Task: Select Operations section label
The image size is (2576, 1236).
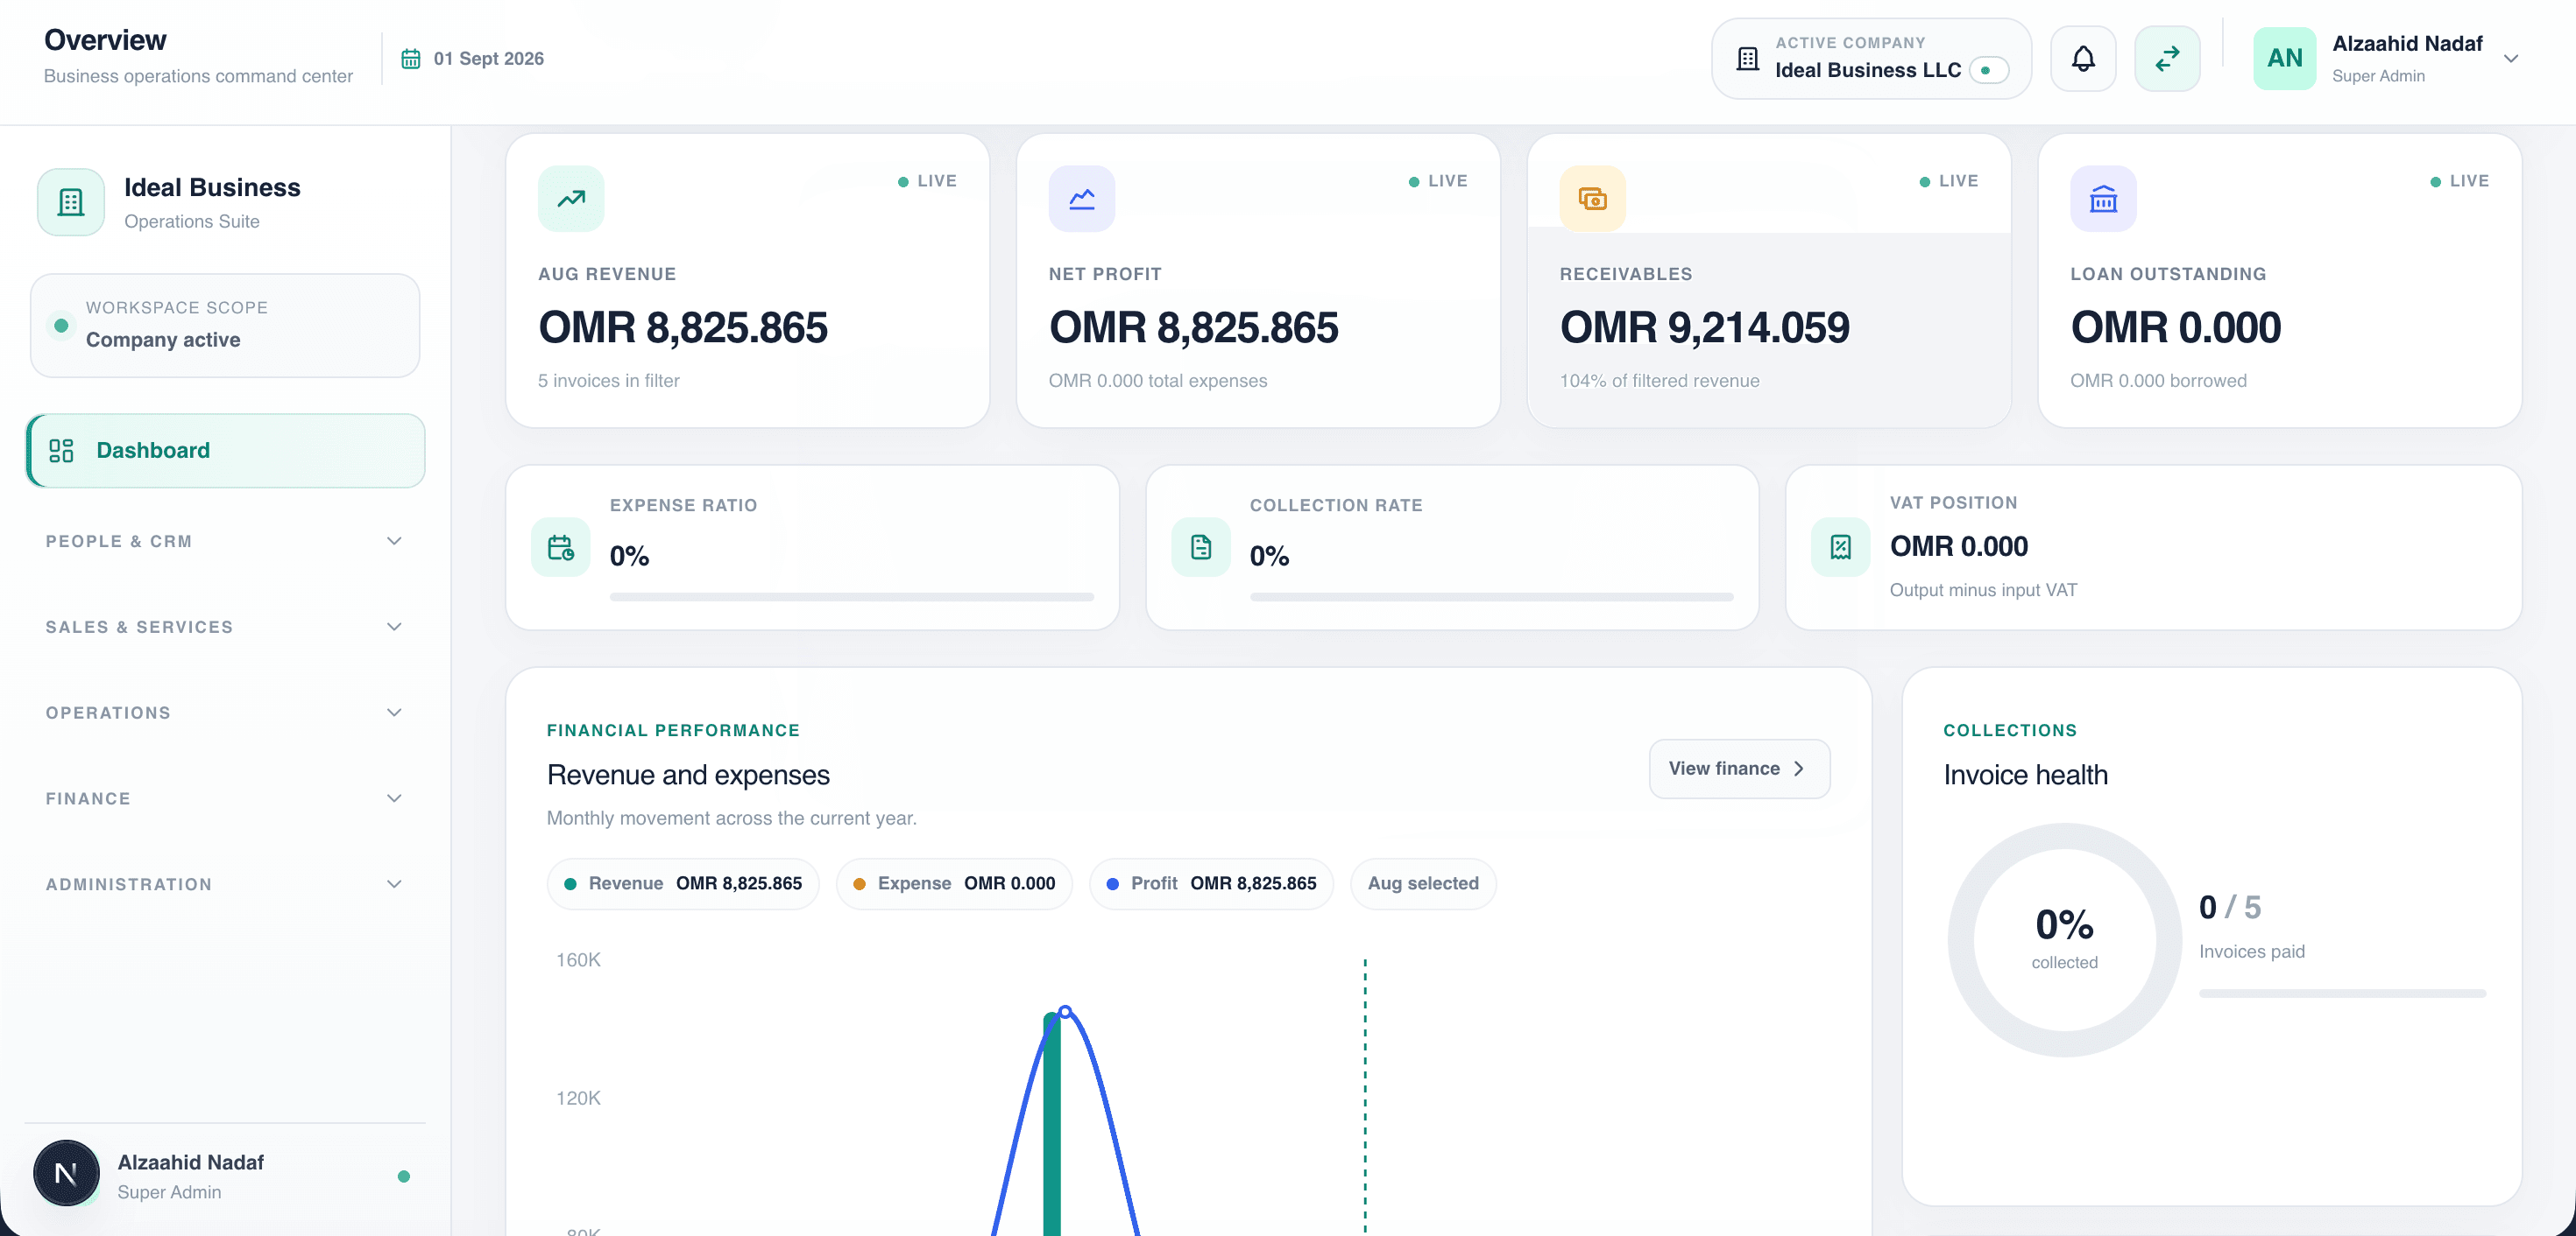Action: coord(108,713)
